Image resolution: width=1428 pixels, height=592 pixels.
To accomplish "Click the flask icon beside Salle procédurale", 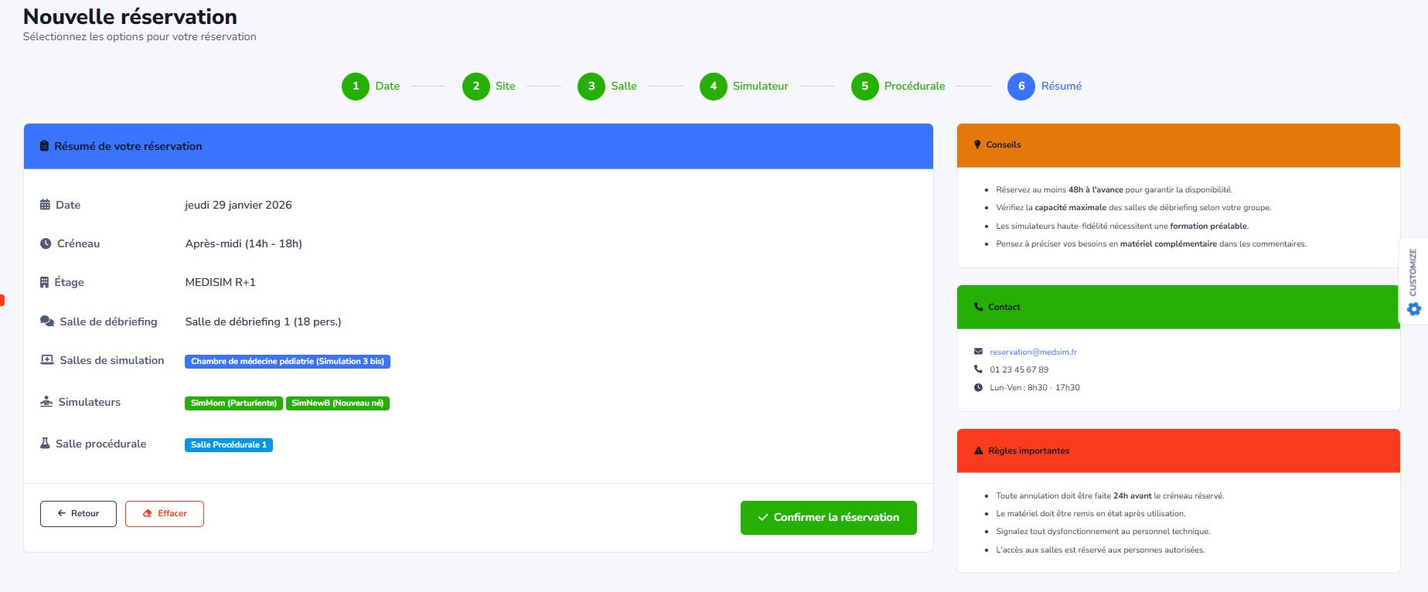I will (x=45, y=444).
